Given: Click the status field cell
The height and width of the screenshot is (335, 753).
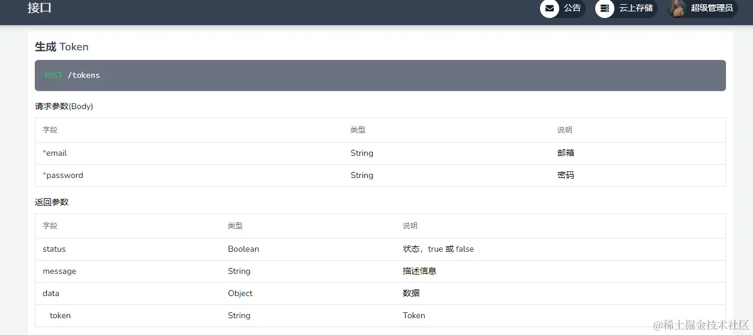Looking at the screenshot, I should 54,249.
